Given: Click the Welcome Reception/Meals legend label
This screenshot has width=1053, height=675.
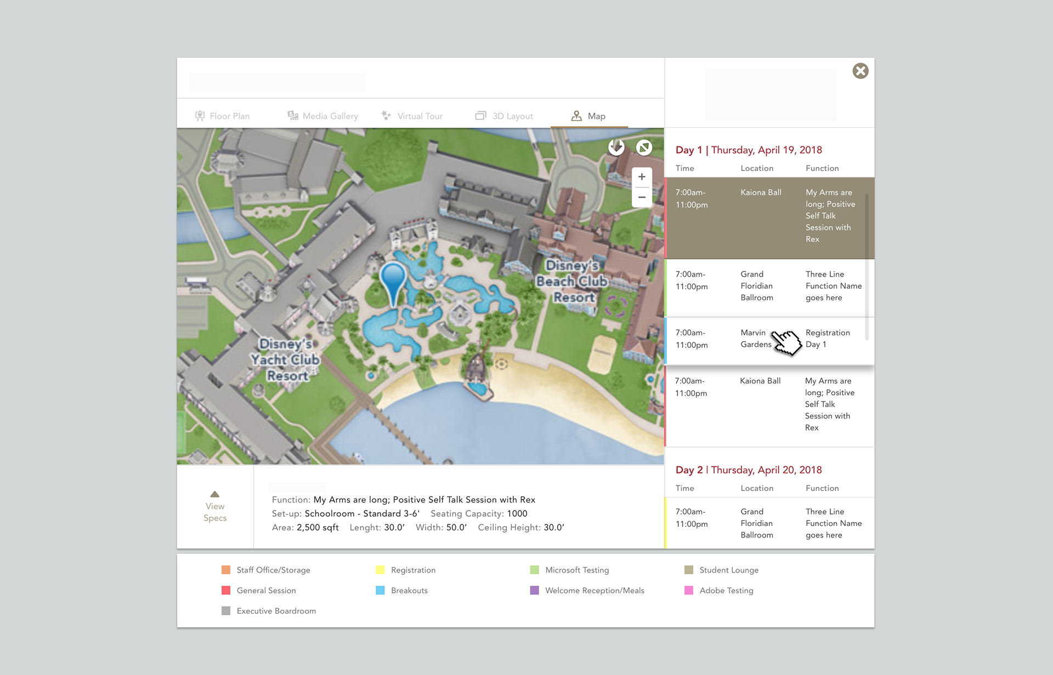Looking at the screenshot, I should [595, 590].
